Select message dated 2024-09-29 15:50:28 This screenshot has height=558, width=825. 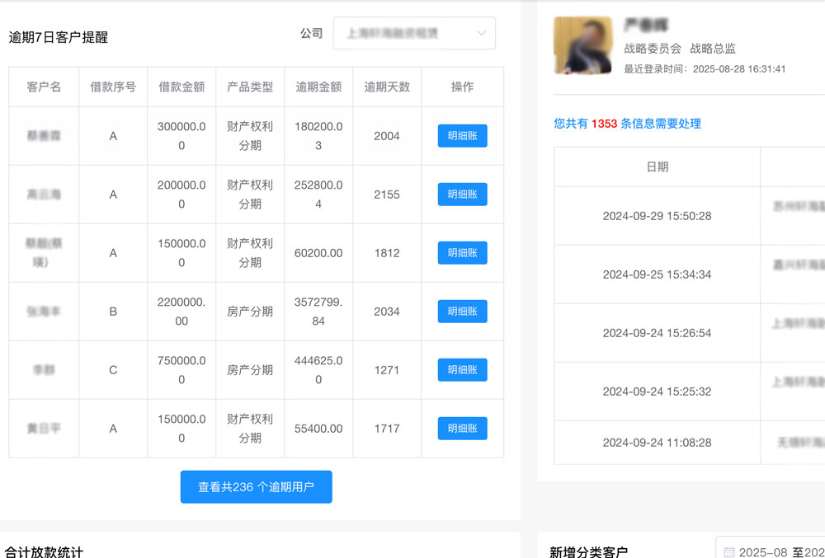[657, 216]
